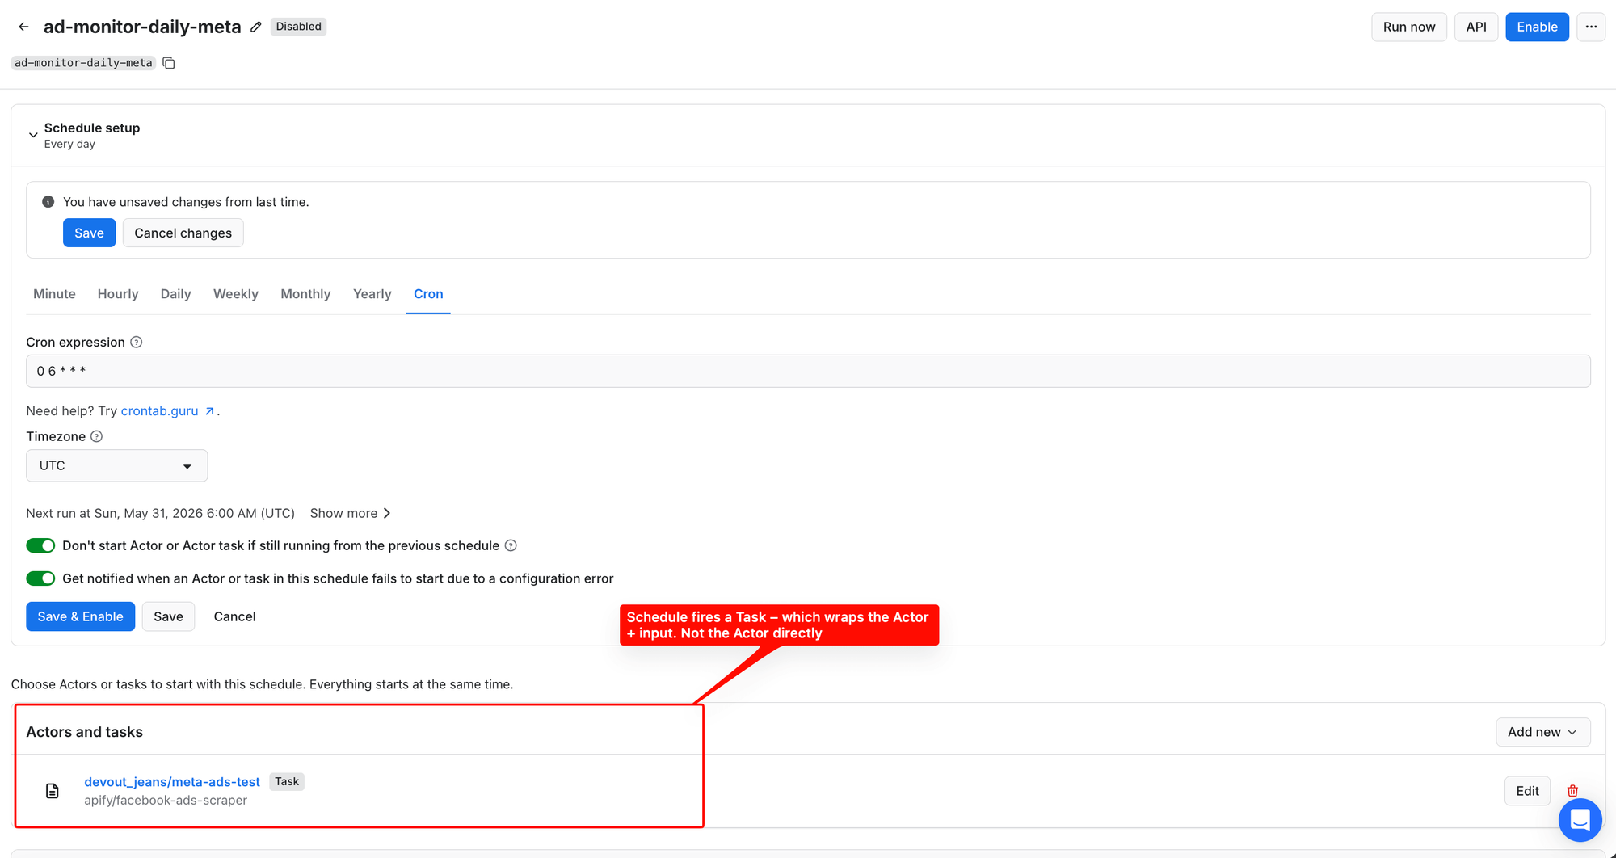Click the Actors and tasks heading
The height and width of the screenshot is (858, 1616).
coord(84,732)
